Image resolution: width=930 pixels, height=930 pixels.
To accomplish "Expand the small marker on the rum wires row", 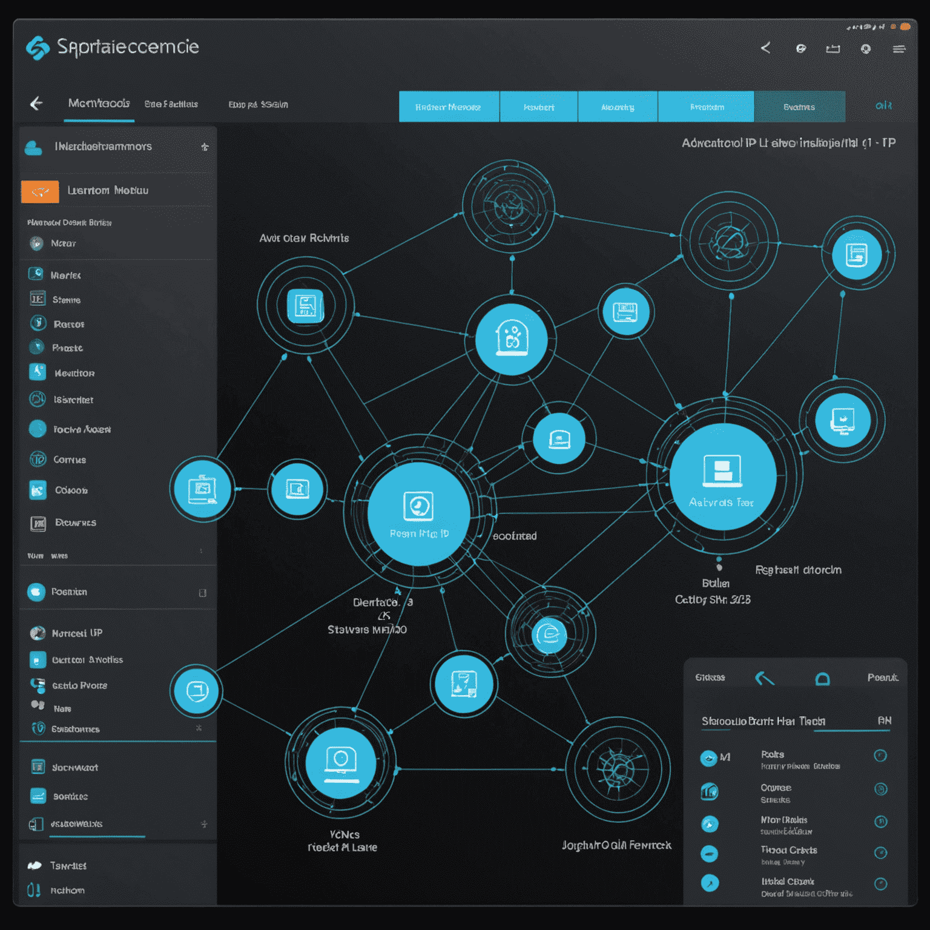I will point(201,551).
